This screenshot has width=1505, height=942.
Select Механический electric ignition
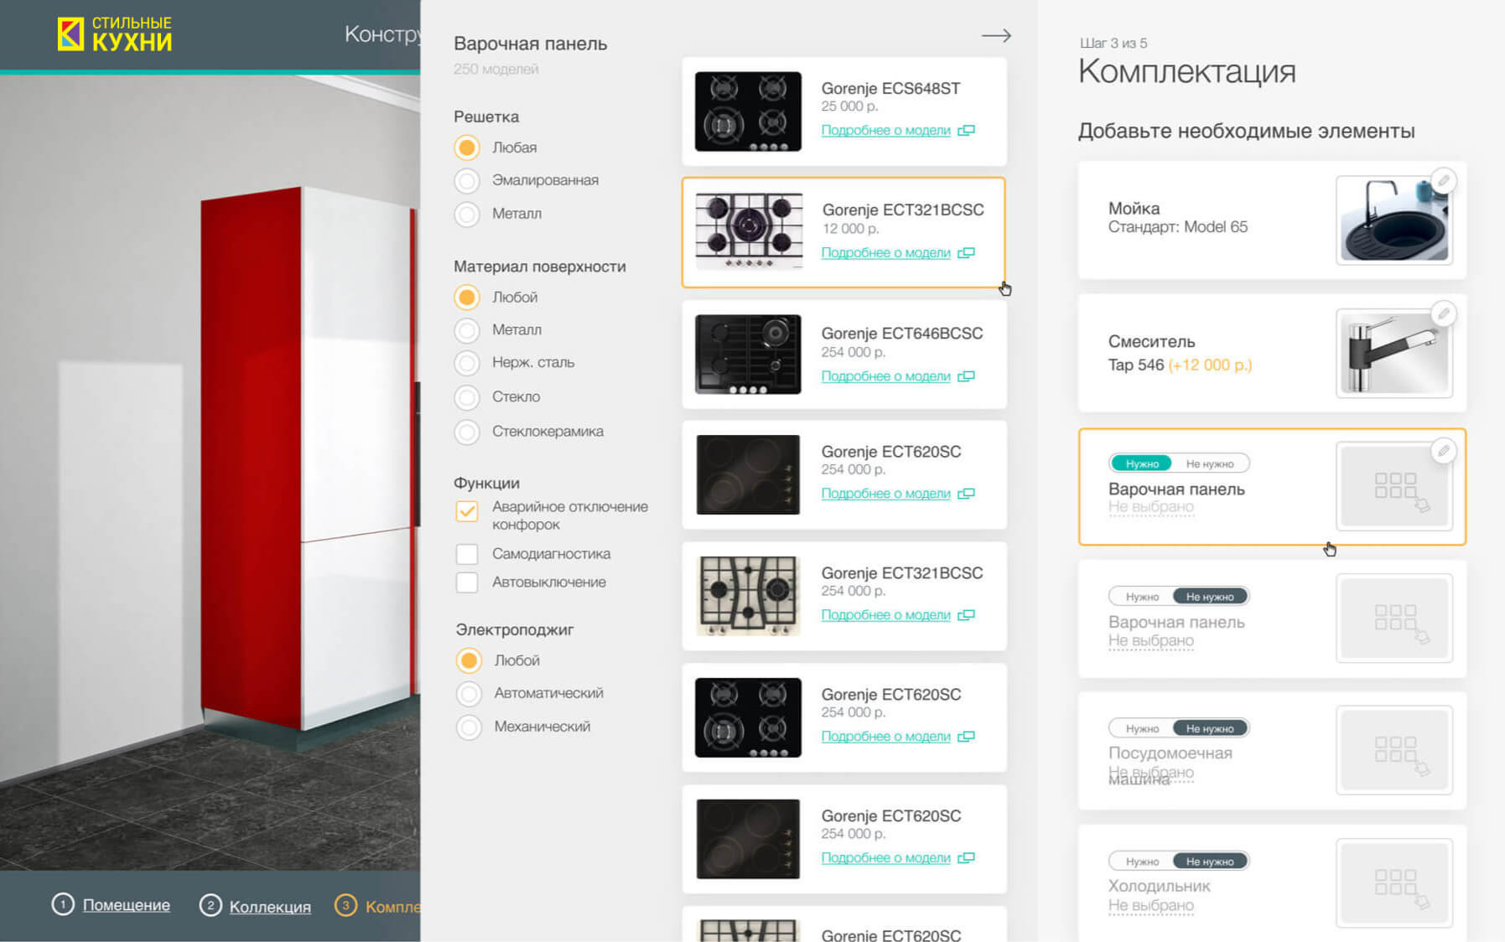tap(469, 727)
